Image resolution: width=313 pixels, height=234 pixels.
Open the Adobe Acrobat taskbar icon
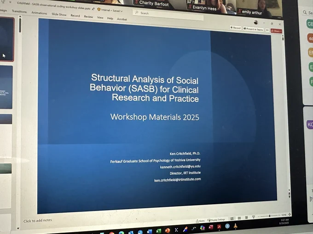pos(219,227)
